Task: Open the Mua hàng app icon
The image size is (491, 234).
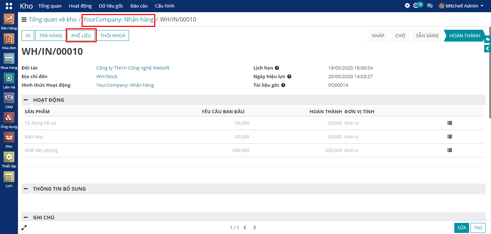Action: coord(9,59)
